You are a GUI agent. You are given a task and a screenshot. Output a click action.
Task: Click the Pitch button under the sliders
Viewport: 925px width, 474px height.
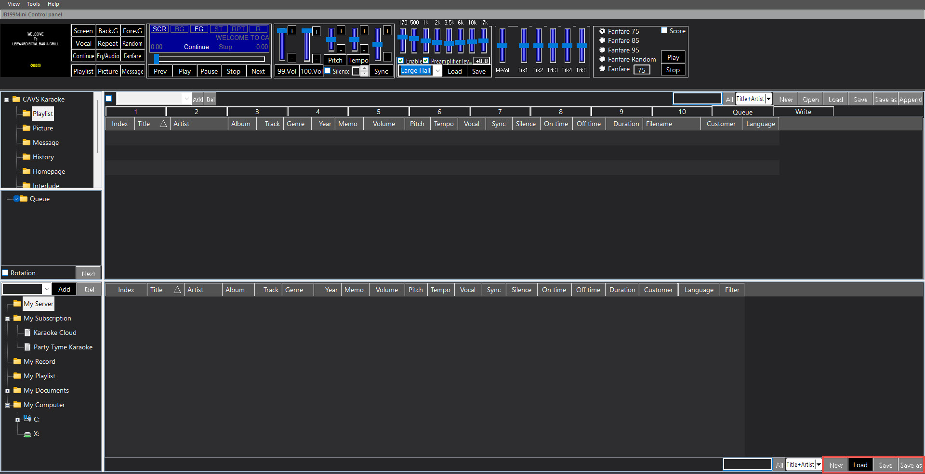(335, 60)
